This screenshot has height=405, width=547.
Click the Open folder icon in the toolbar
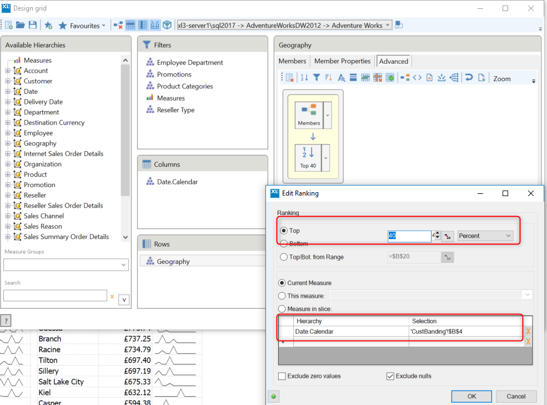(21, 25)
